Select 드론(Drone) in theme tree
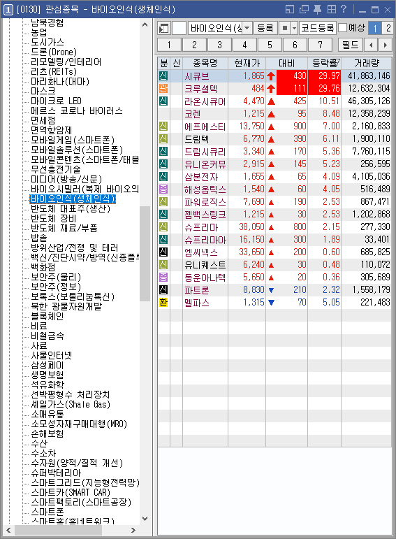The image size is (396, 539). point(54,52)
